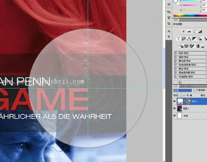Toggle lock transparent pixels

coord(181,95)
